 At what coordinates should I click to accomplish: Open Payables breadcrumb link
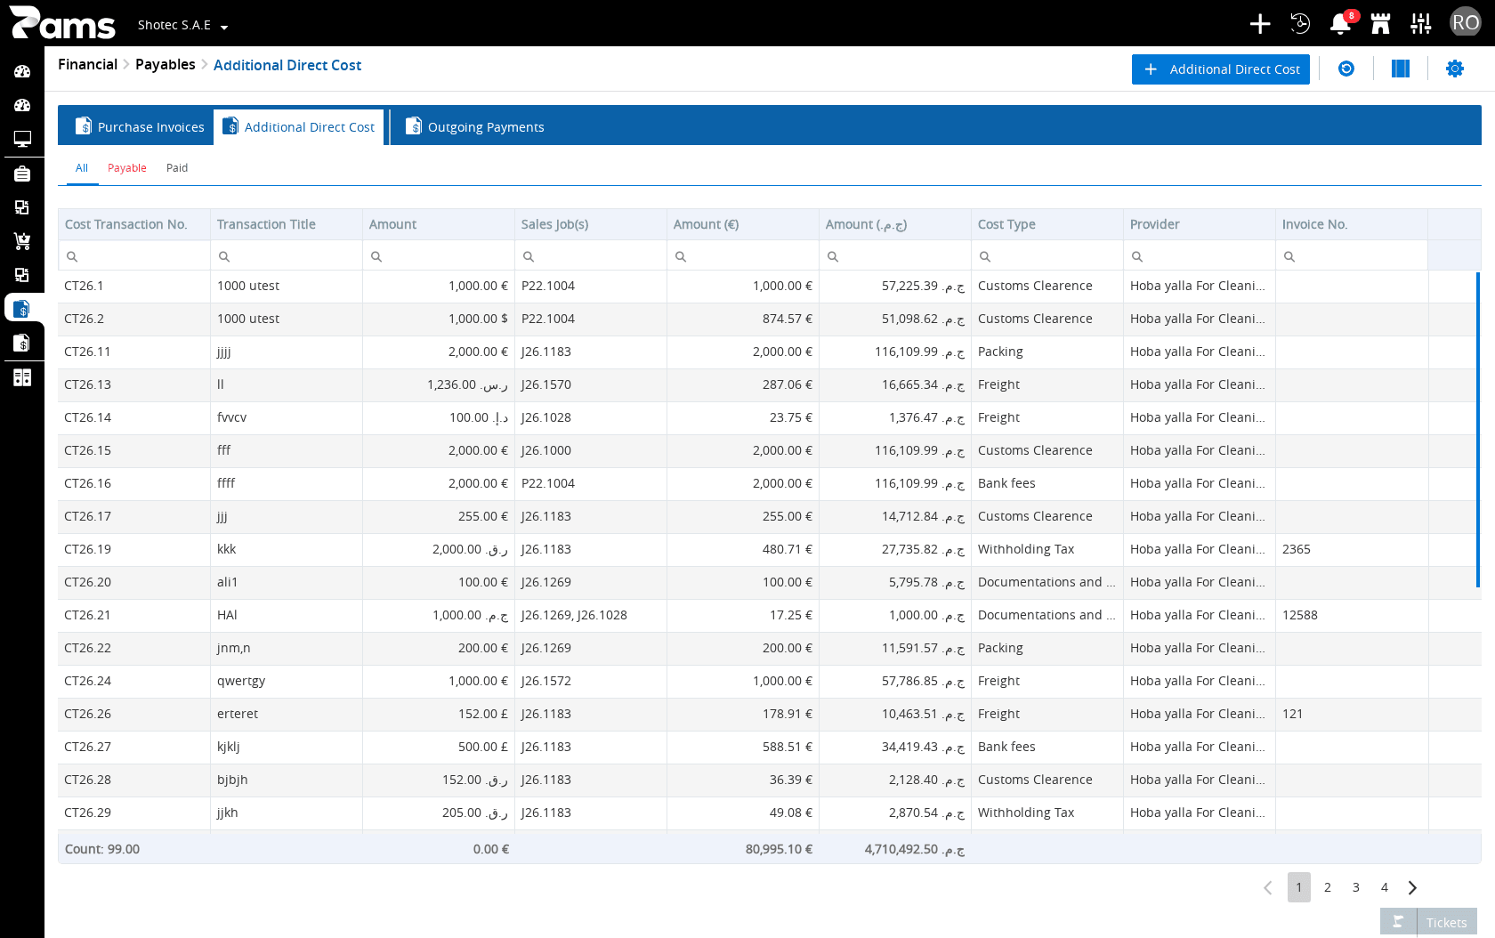(165, 64)
